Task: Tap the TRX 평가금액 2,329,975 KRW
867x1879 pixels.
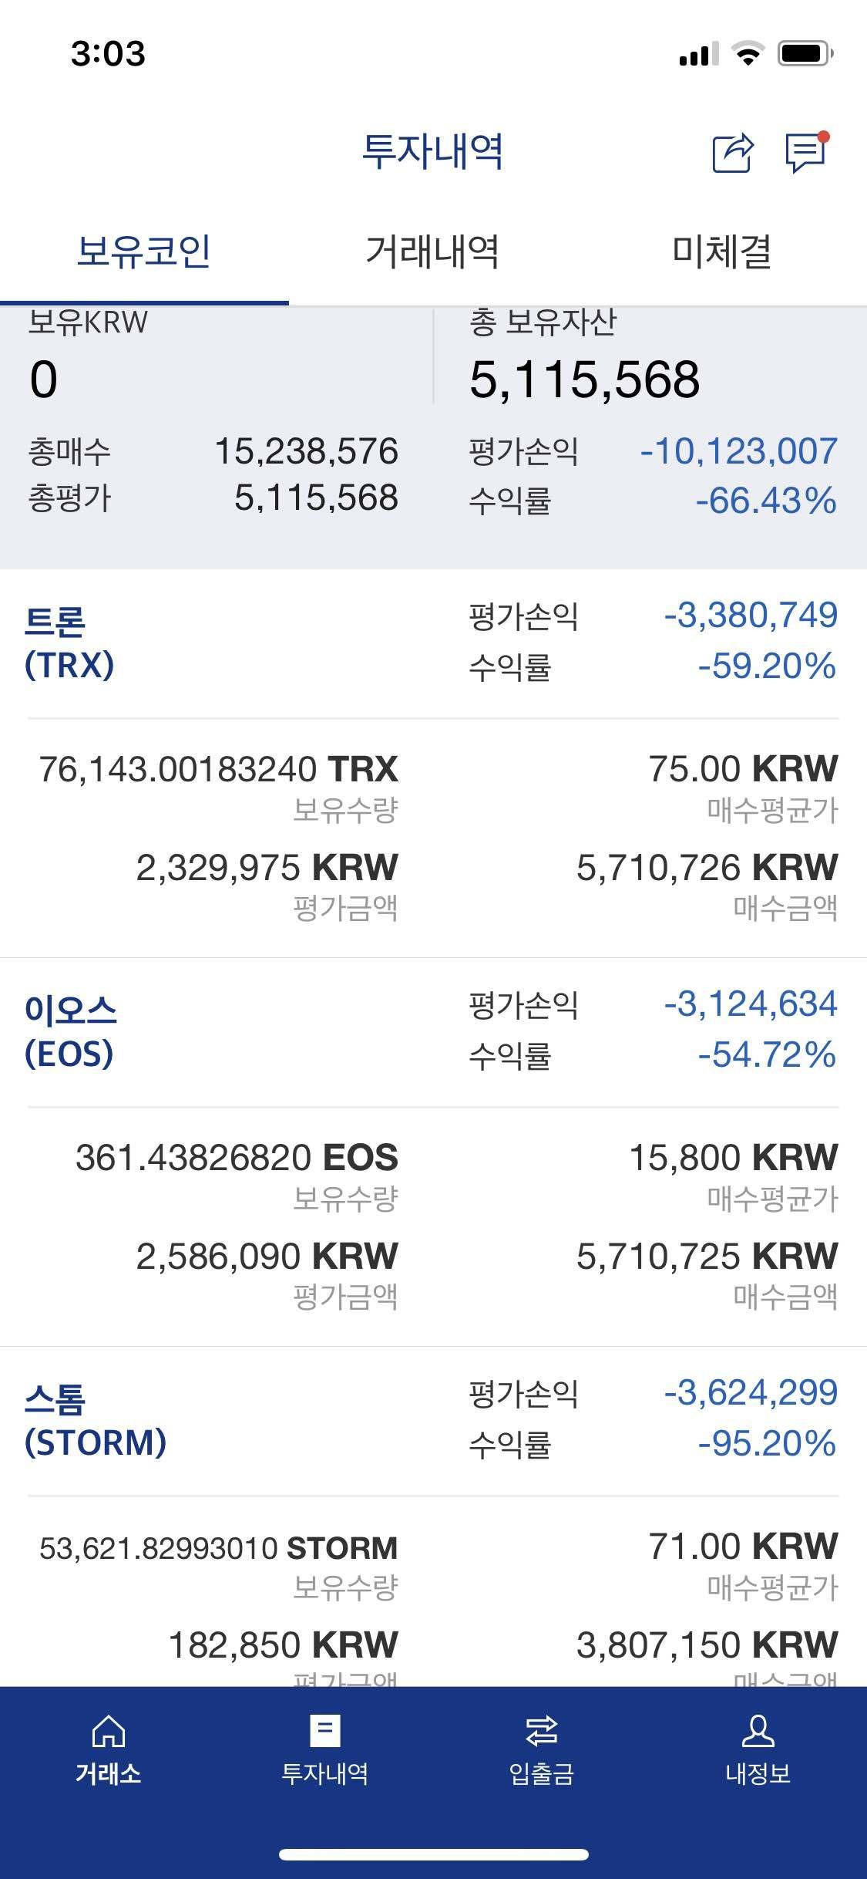Action: click(267, 868)
